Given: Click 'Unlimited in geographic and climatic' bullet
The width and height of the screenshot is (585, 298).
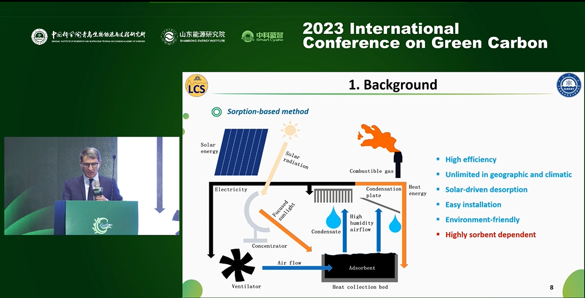Looking at the screenshot, I should pos(508,175).
